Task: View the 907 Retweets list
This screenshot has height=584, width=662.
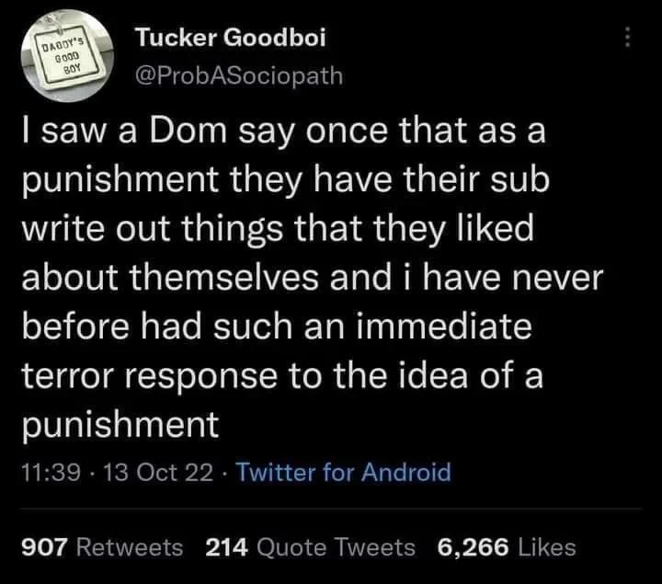Action: 102,547
